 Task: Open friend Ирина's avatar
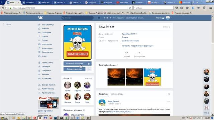tap(68, 85)
